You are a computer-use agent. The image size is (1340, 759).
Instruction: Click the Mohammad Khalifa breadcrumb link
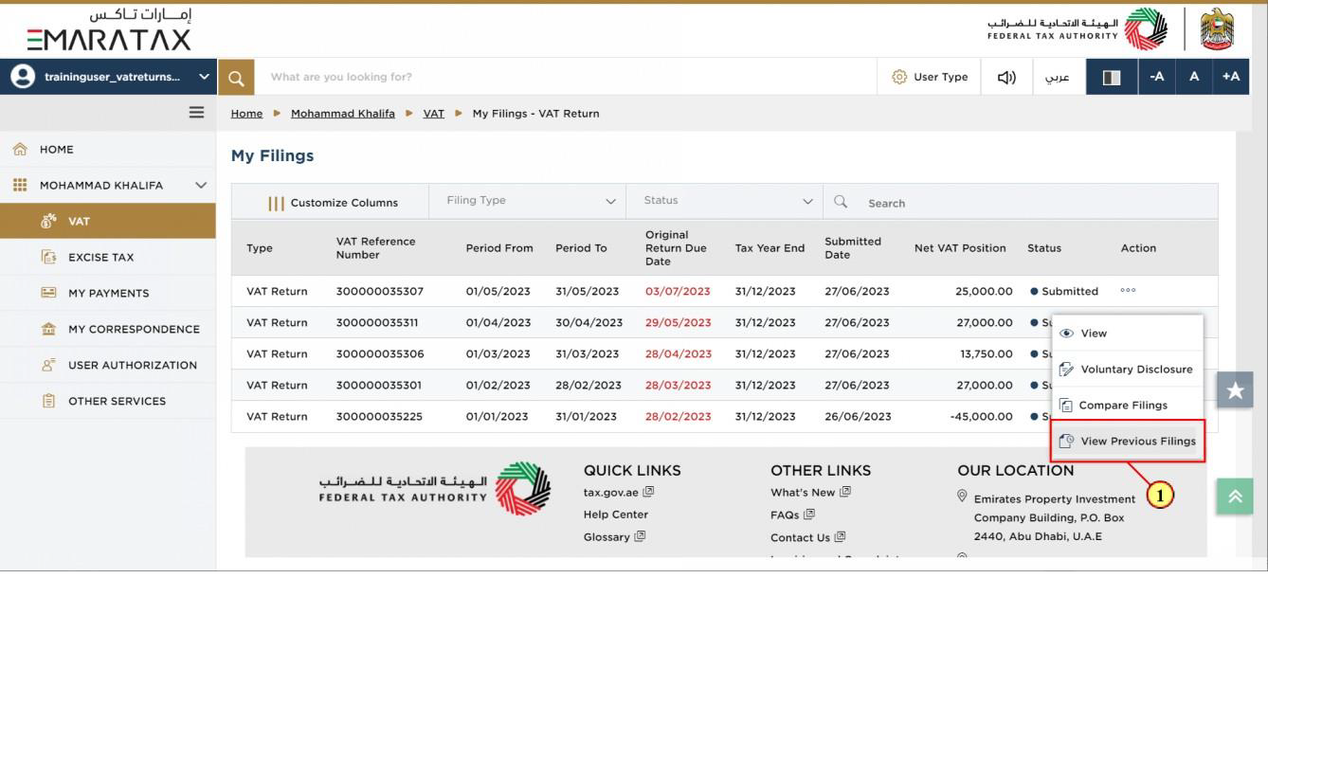pos(343,113)
